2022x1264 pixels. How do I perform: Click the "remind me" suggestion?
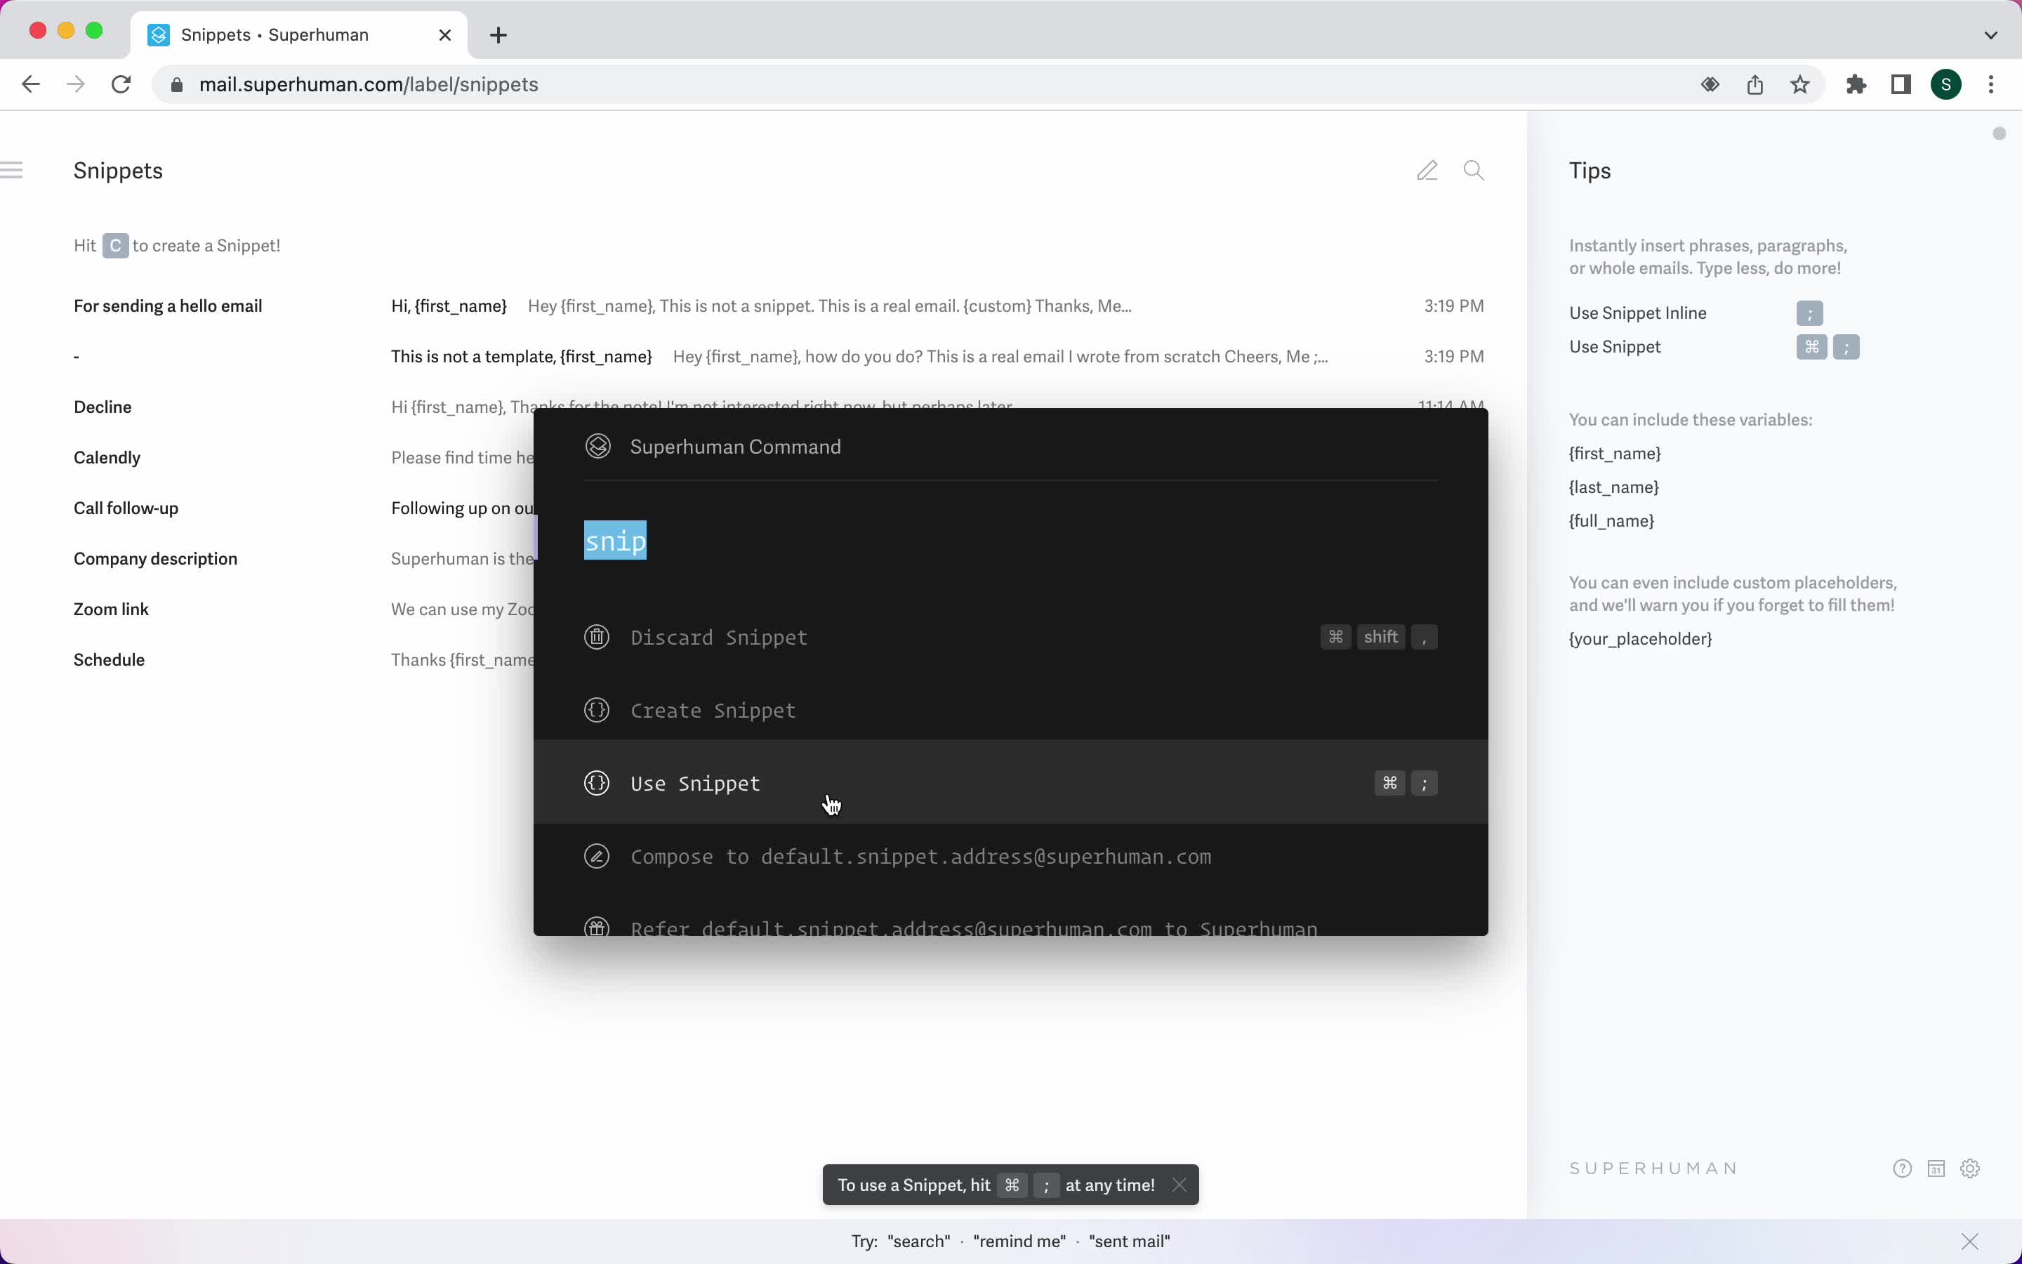pos(1019,1242)
